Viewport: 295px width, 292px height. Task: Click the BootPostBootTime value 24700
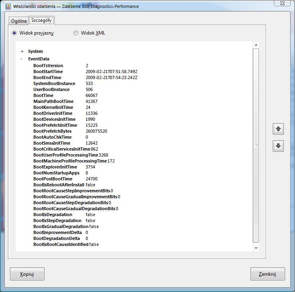click(91, 179)
